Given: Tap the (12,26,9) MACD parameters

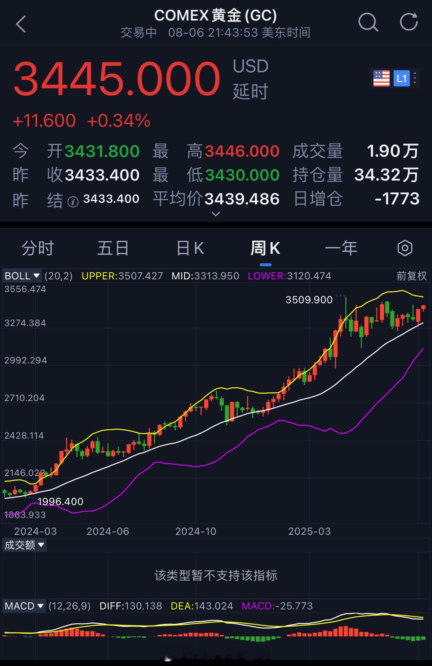Looking at the screenshot, I should tap(70, 606).
